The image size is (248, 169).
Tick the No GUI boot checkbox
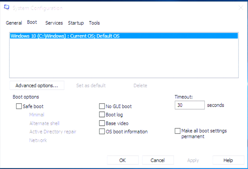(x=102, y=106)
